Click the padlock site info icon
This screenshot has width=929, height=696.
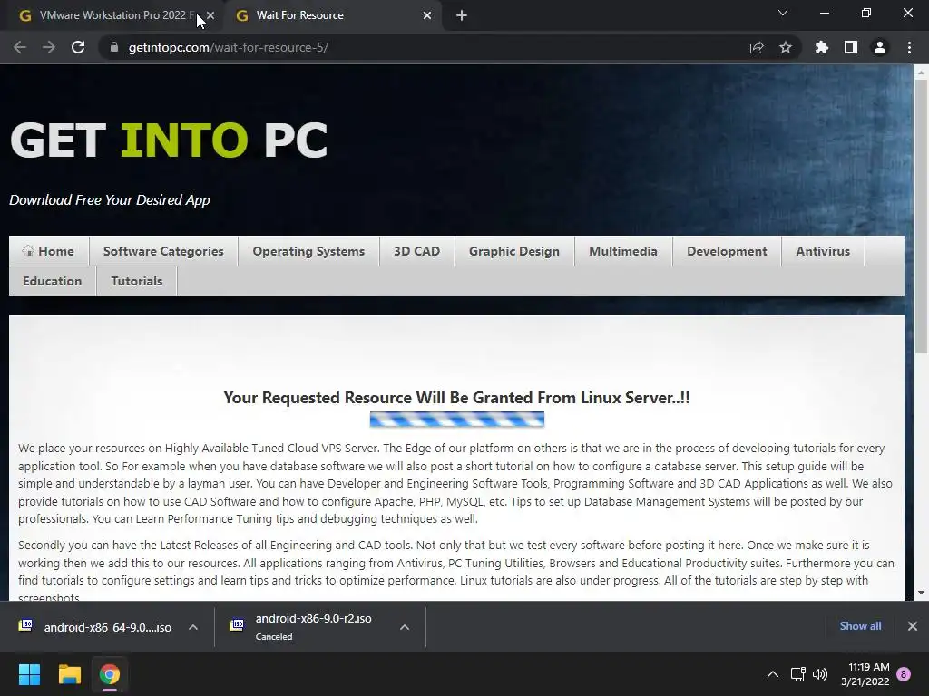[113, 47]
